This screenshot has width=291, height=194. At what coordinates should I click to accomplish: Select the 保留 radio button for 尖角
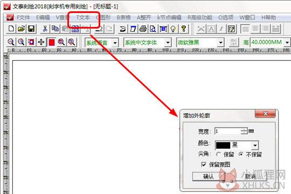tap(218, 154)
